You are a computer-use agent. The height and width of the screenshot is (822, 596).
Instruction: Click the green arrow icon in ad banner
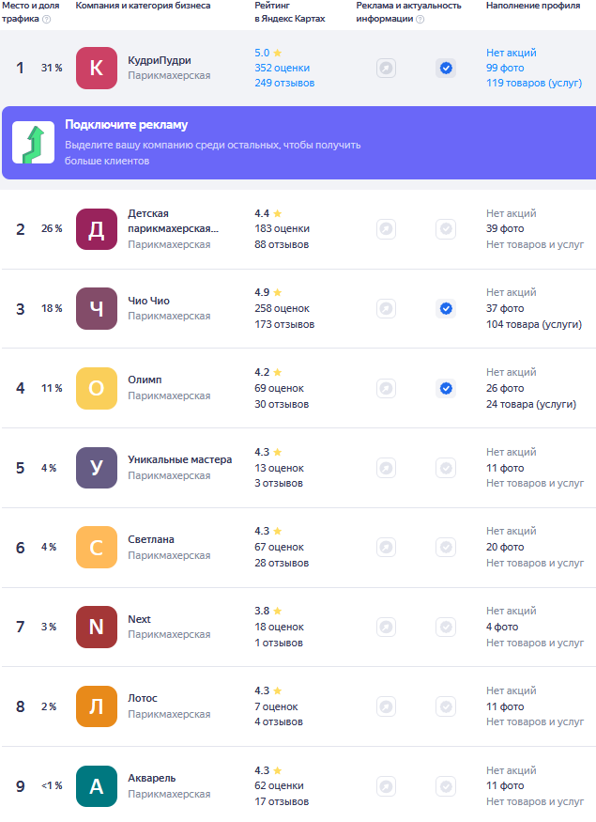click(x=33, y=143)
